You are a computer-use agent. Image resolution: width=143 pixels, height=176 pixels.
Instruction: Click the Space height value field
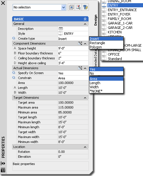pyautogui.click(x=73, y=48)
